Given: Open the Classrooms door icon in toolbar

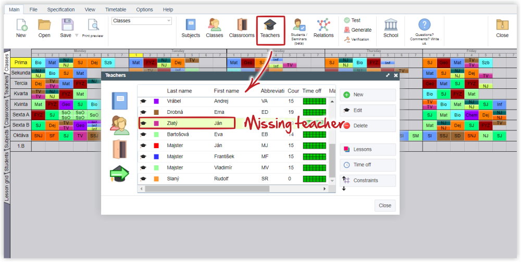Looking at the screenshot, I should 242,29.
